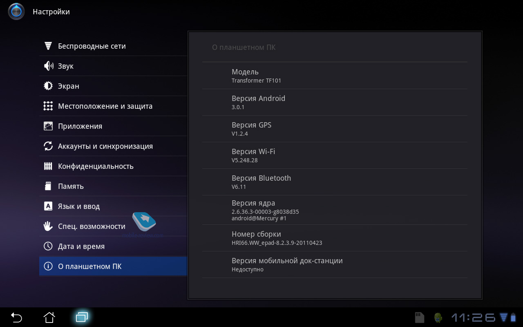
Task: Open Дата и время settings
Action: 113,246
